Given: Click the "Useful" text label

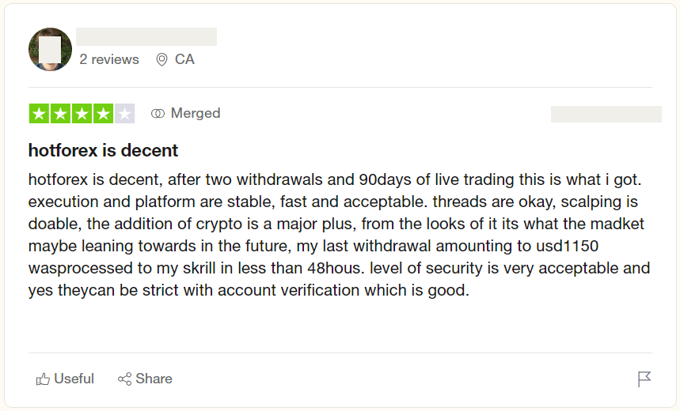Looking at the screenshot, I should click(x=74, y=379).
